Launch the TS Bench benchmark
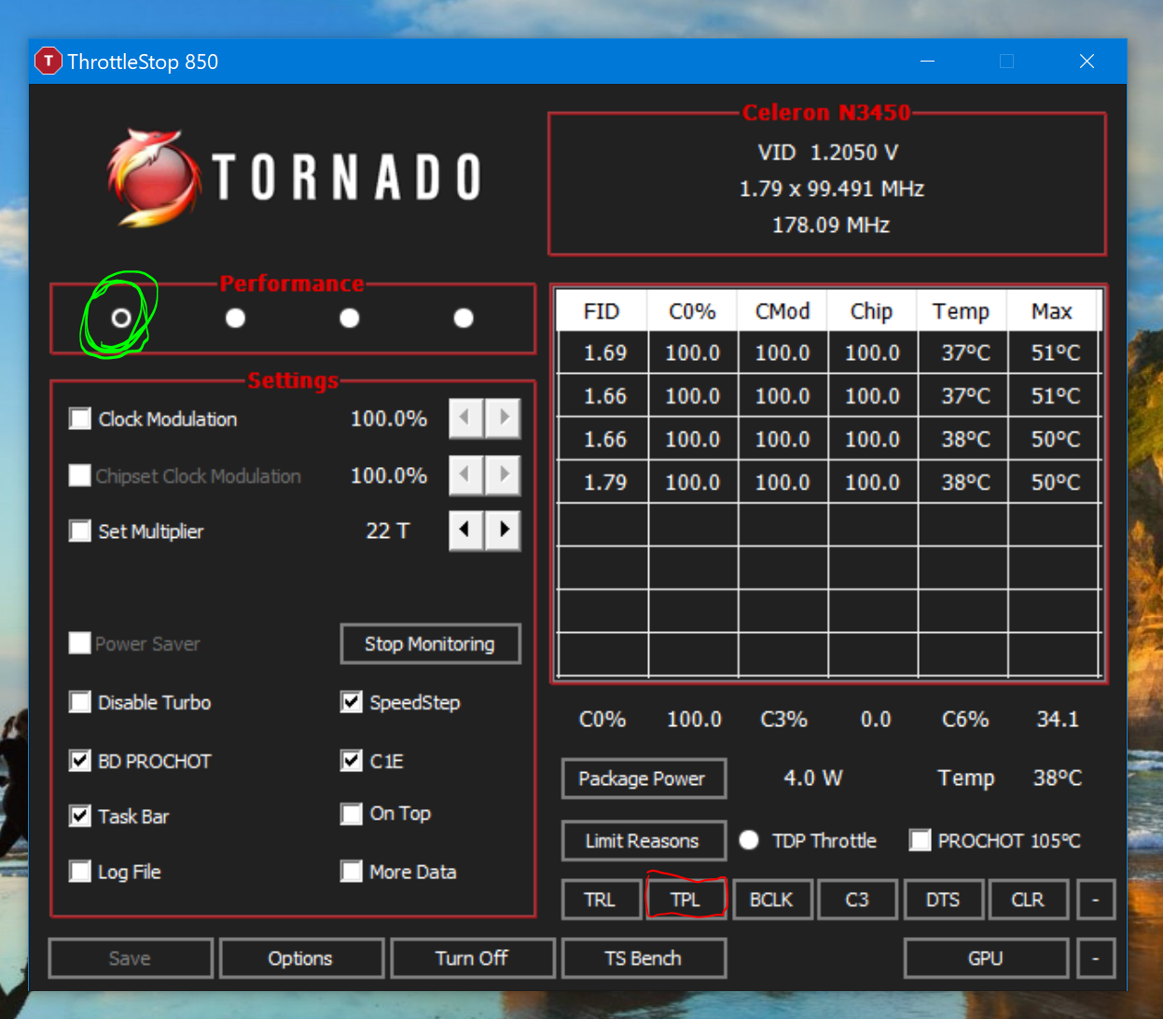The width and height of the screenshot is (1163, 1019). click(644, 958)
